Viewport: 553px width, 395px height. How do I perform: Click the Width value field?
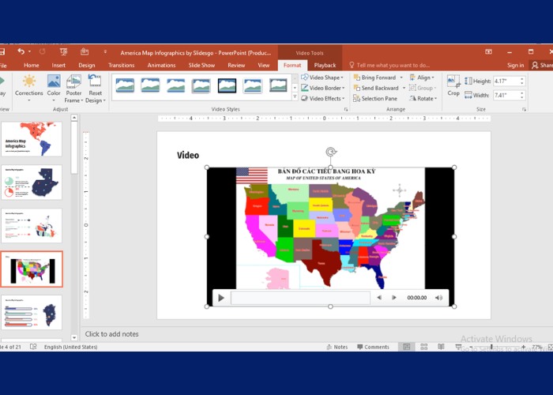(506, 96)
